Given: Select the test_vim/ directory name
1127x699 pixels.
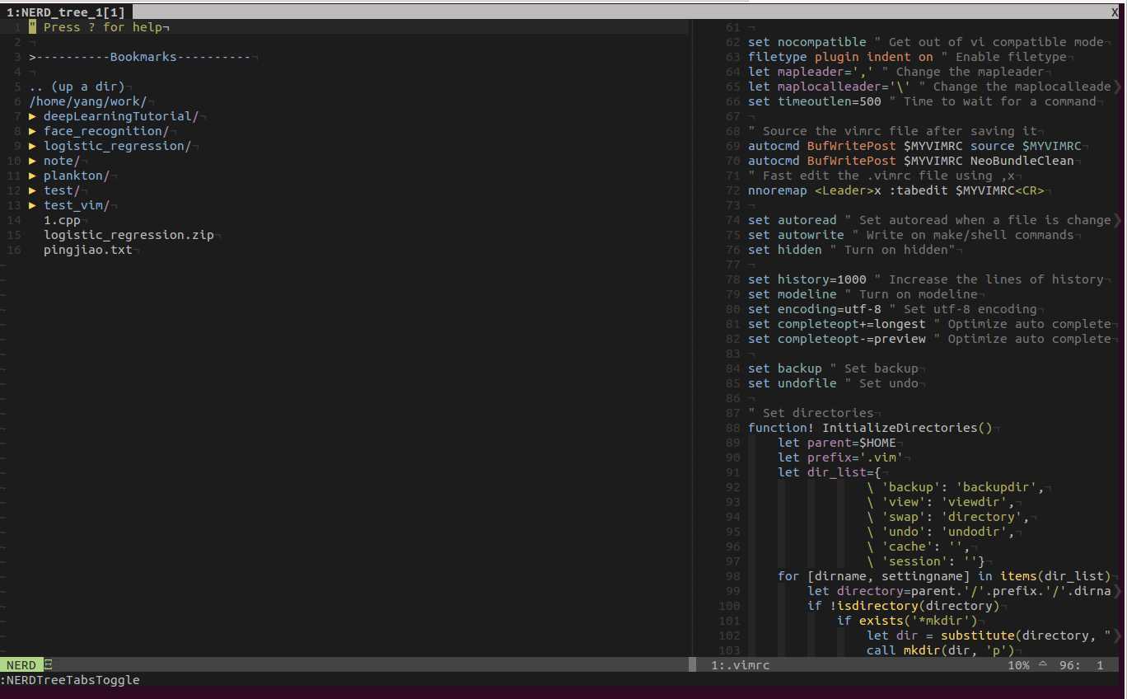Looking at the screenshot, I should pyautogui.click(x=77, y=205).
